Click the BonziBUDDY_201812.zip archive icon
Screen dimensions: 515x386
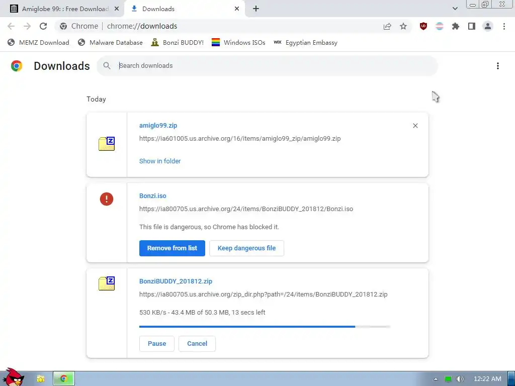107,283
